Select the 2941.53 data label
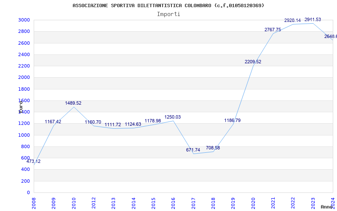337x211 pixels. pos(313,19)
